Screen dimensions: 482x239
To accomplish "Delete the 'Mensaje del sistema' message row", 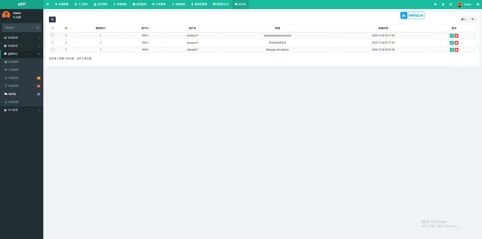I will pyautogui.click(x=456, y=50).
